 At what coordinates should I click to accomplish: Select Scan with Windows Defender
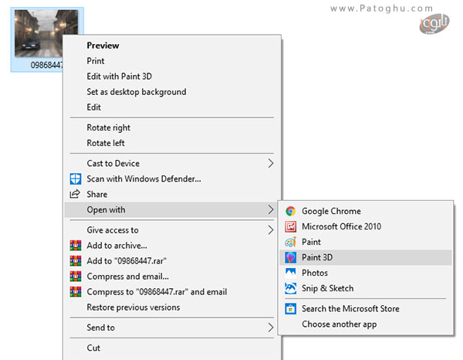172,178
